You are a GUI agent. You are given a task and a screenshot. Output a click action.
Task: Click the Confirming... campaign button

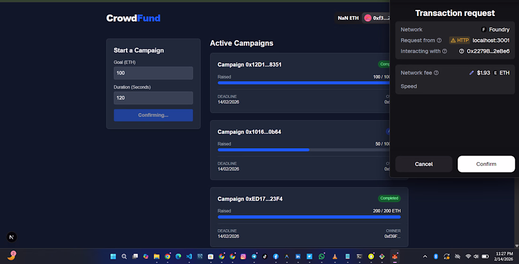click(153, 115)
